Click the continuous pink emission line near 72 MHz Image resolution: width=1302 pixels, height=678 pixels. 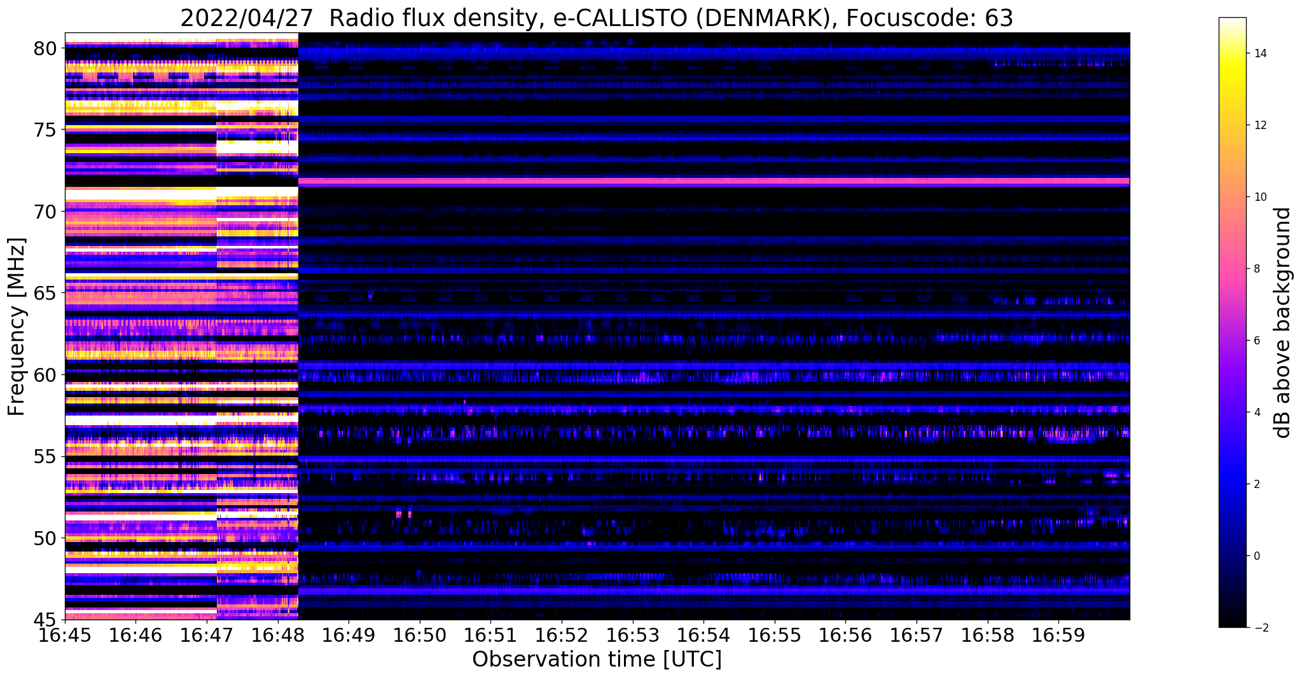point(714,181)
